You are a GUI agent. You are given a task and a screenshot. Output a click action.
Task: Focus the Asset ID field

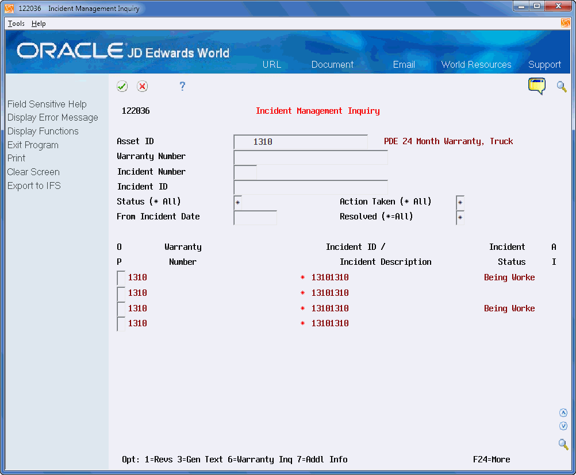[x=301, y=142]
